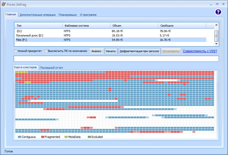Click the purple help question mark icon
The height and width of the screenshot is (155, 228).
click(218, 12)
